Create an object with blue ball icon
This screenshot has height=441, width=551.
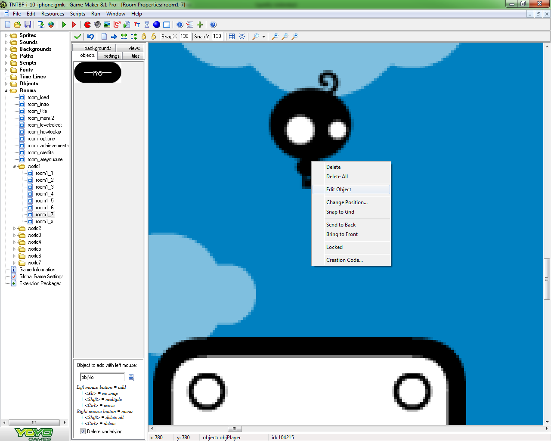click(x=157, y=25)
